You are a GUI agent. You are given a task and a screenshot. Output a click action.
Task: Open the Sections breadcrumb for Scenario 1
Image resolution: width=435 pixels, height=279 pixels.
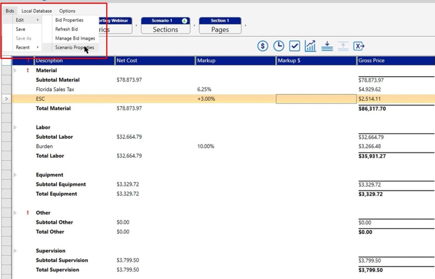[165, 29]
